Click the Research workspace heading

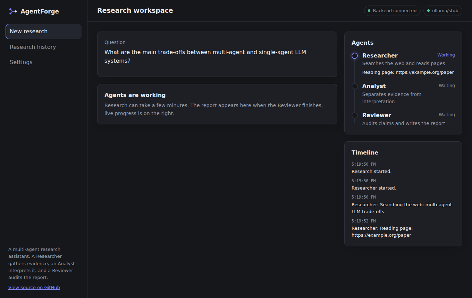tap(135, 10)
